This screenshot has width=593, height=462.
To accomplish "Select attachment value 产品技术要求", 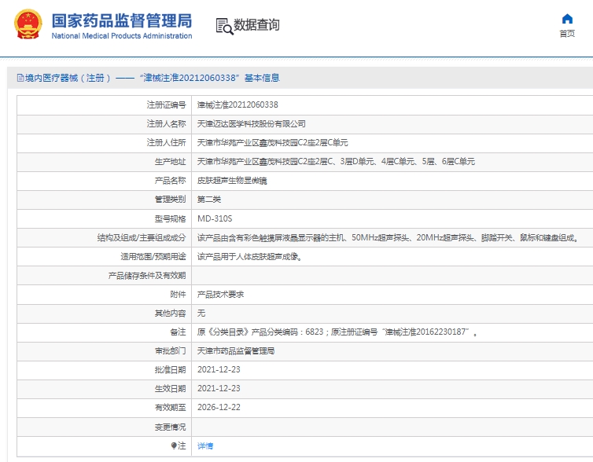I will click(x=220, y=295).
